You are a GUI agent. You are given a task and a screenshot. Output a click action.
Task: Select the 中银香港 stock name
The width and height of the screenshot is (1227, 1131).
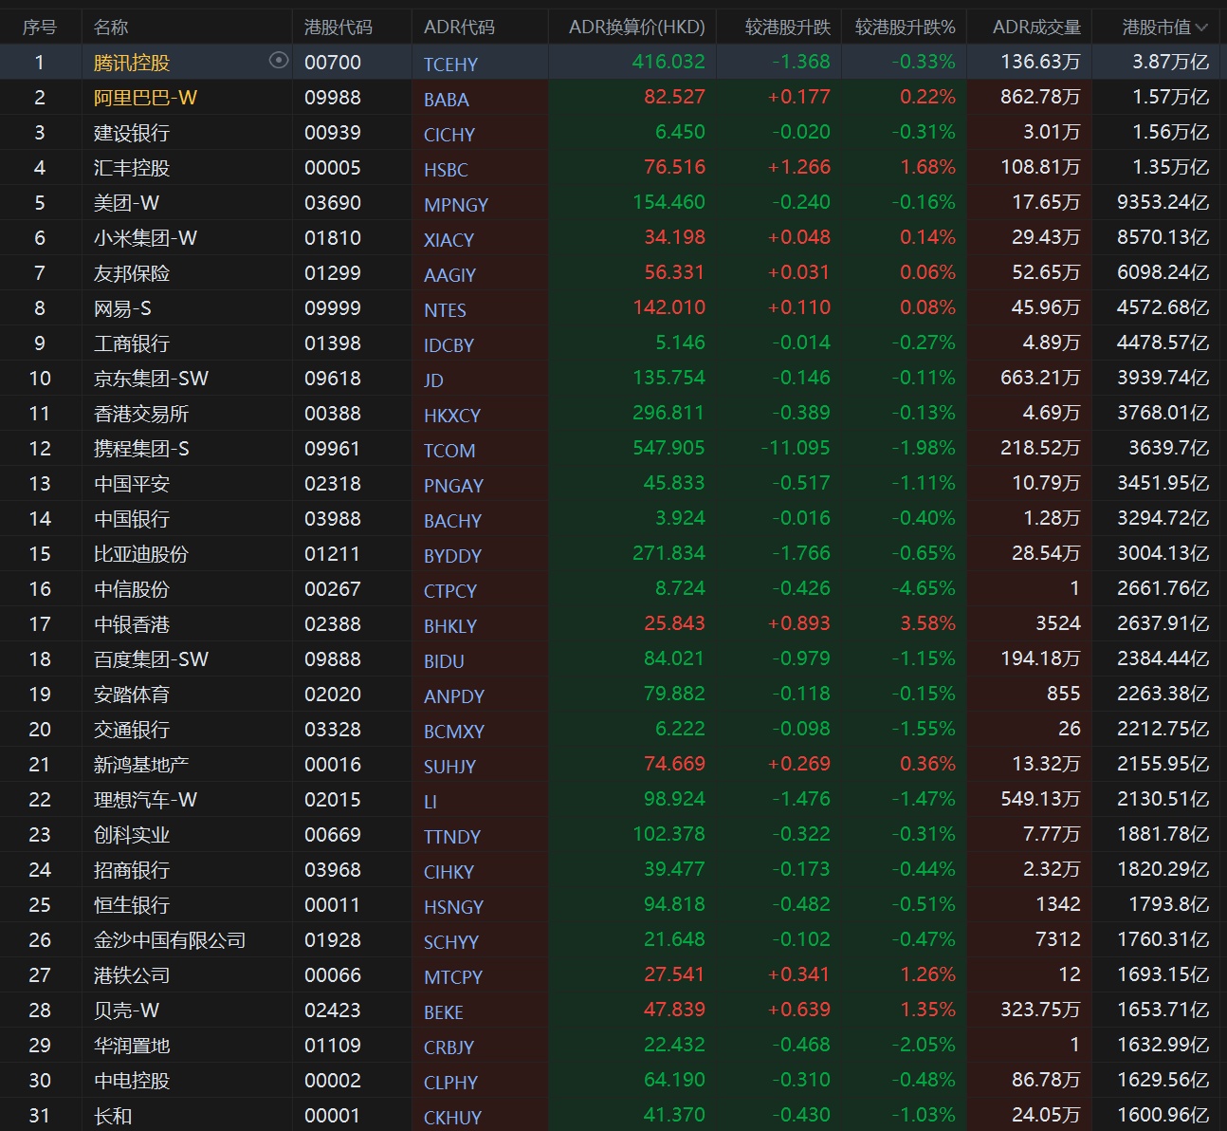tap(132, 624)
